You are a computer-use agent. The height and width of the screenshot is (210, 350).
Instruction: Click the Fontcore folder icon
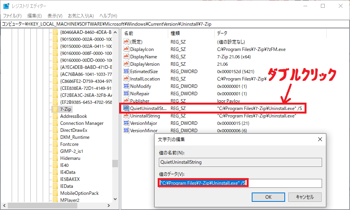click(55, 144)
